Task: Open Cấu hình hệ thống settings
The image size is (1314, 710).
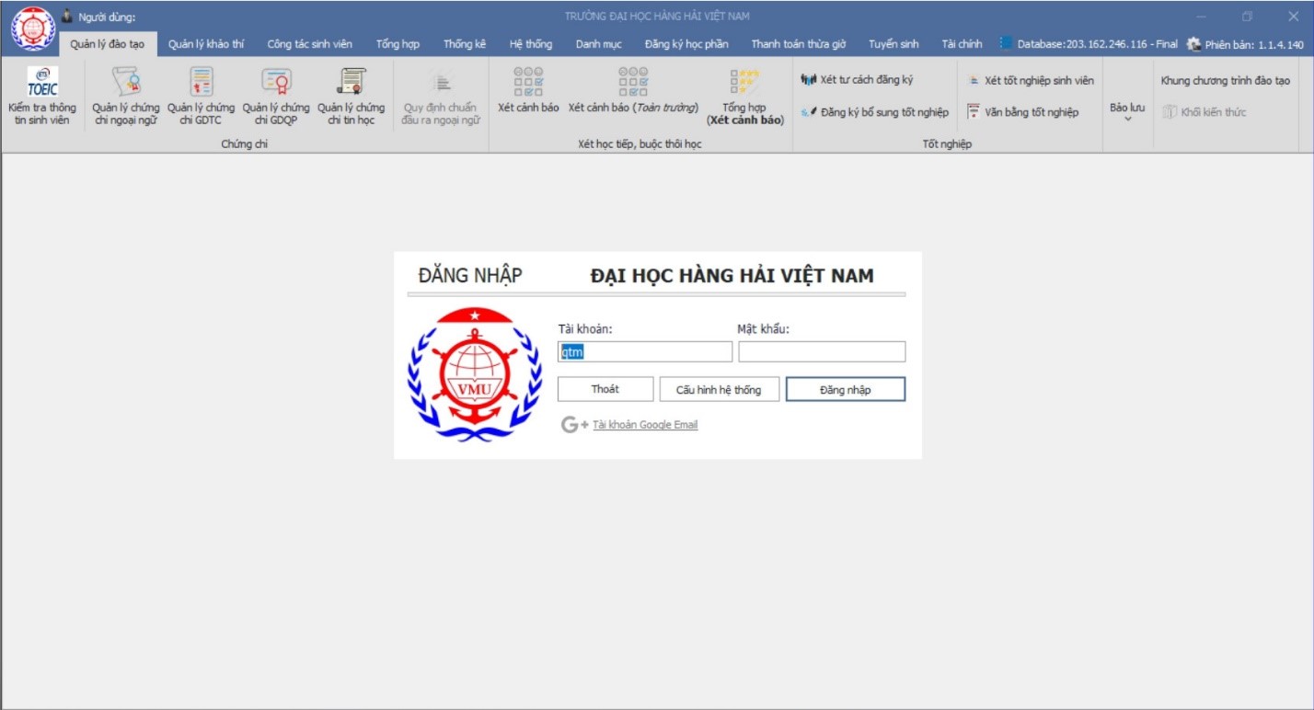Action: tap(719, 389)
